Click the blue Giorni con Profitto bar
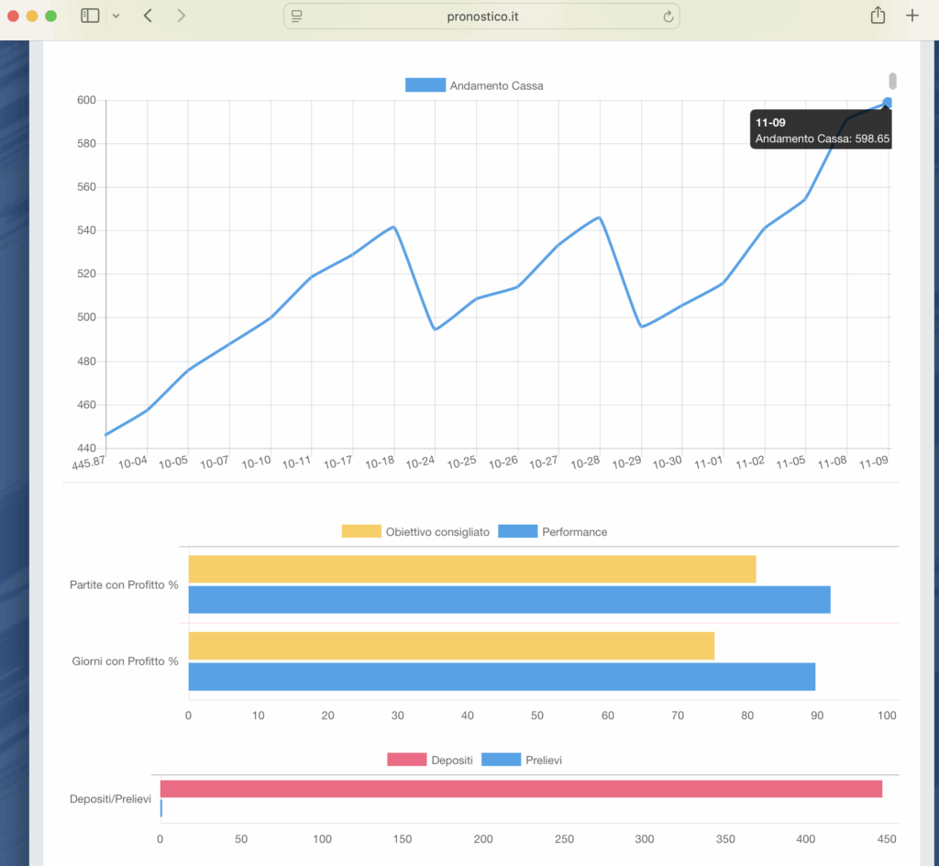Image resolution: width=939 pixels, height=866 pixels. 501,677
